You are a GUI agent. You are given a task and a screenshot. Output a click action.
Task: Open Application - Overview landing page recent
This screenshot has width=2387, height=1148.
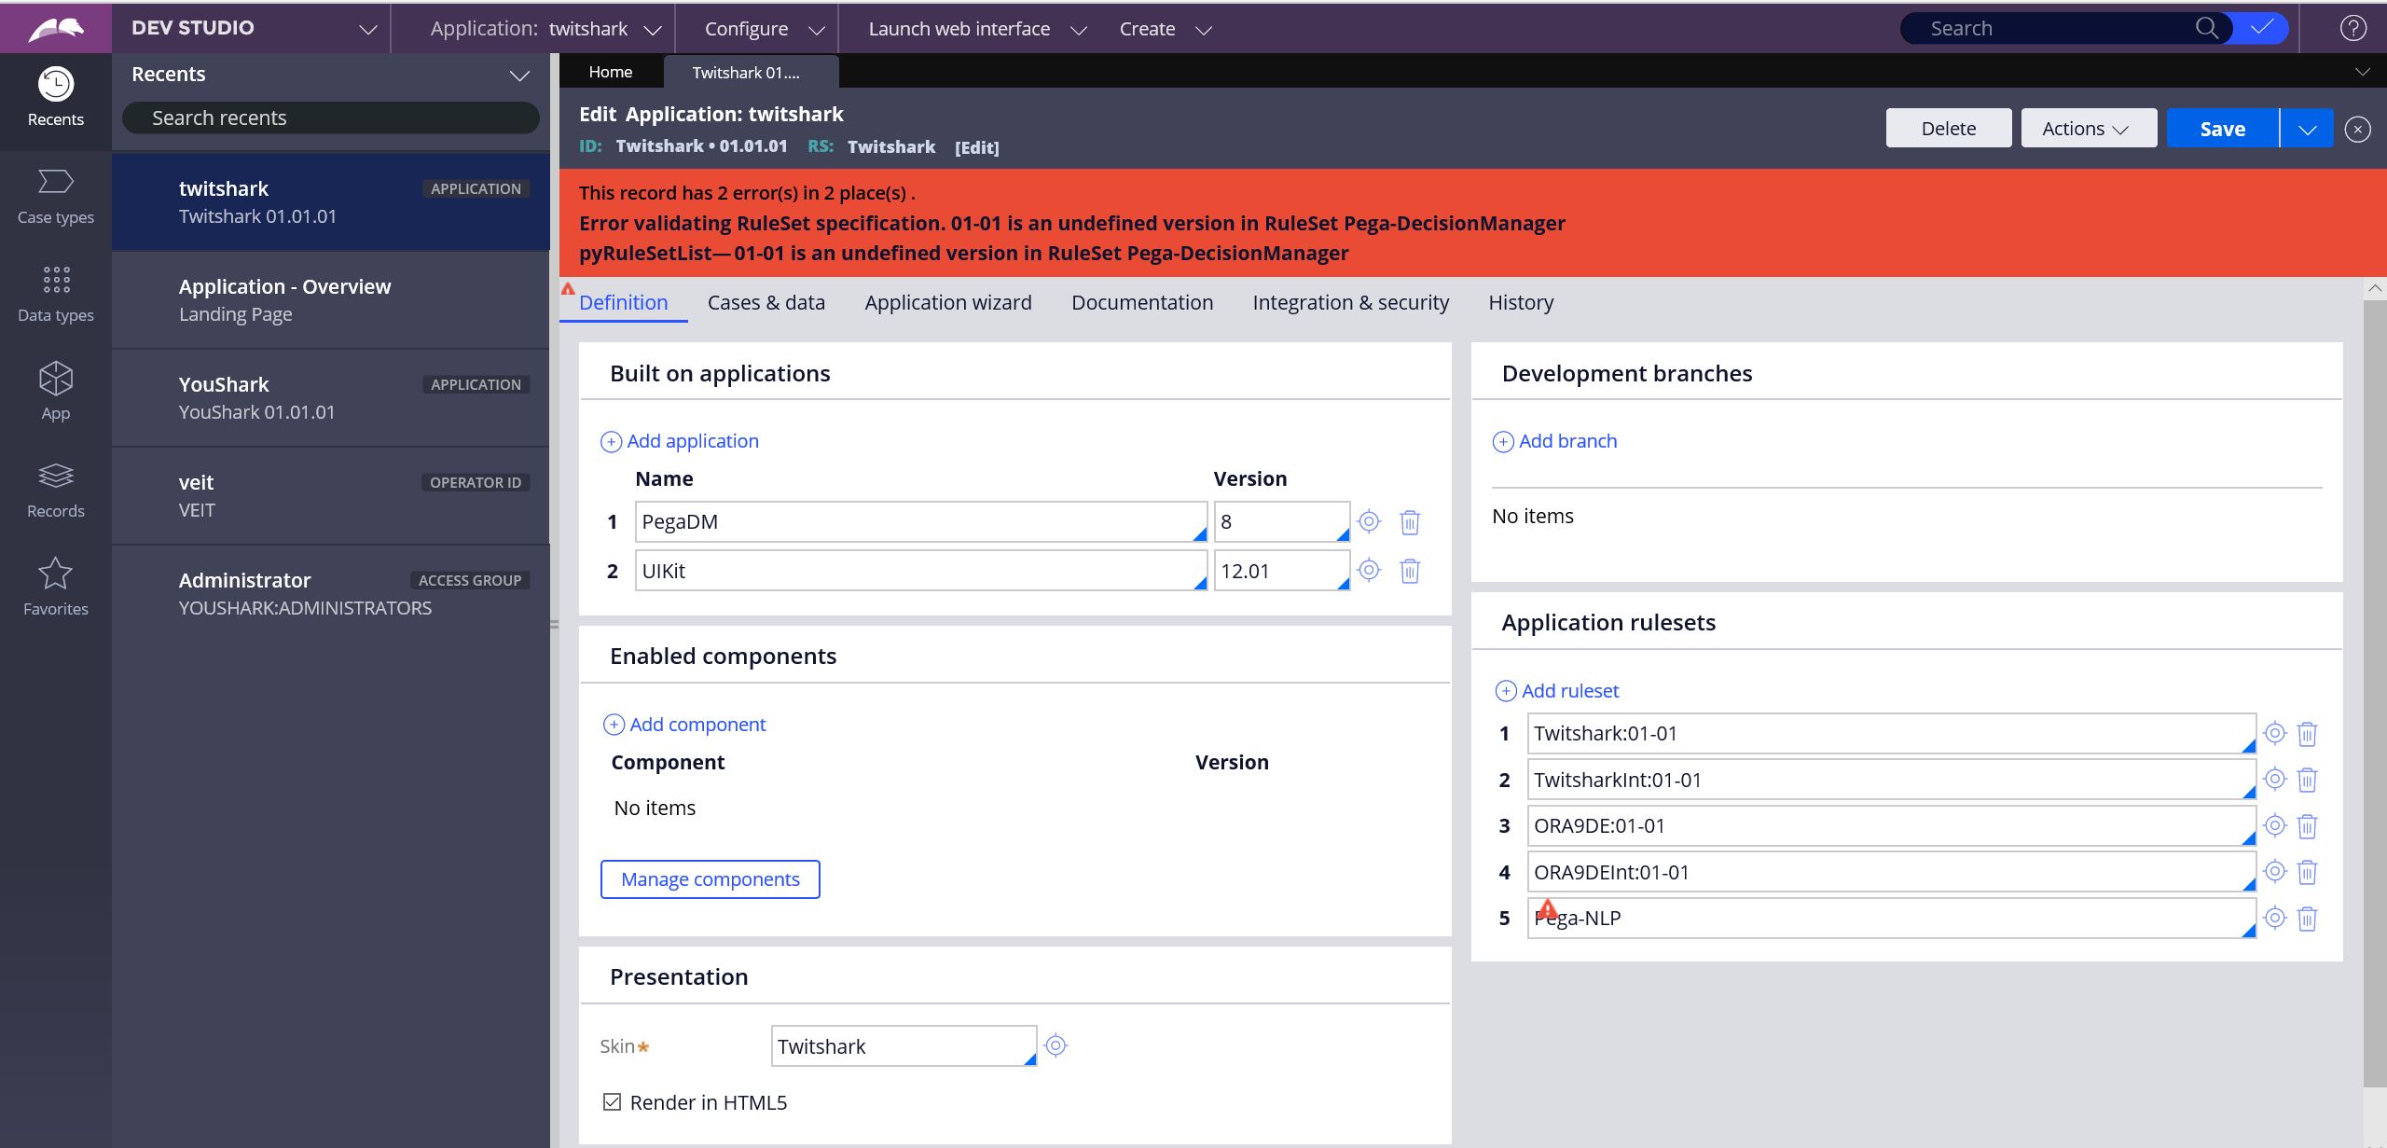331,300
